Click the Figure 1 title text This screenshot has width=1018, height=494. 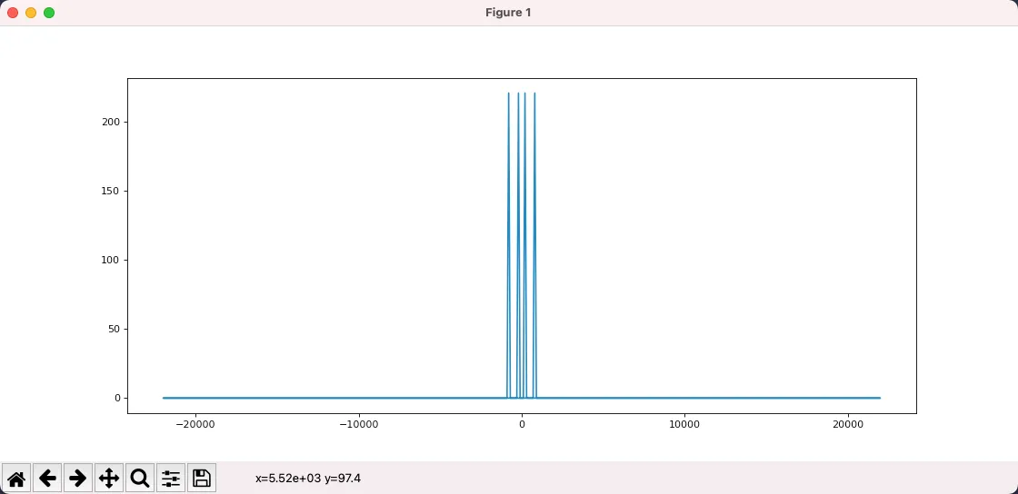click(509, 13)
